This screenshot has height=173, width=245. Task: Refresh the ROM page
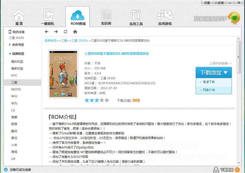tap(65, 32)
